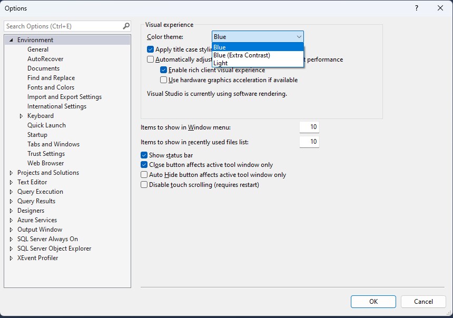Image resolution: width=453 pixels, height=318 pixels.
Task: Click the Cancel button
Action: pyautogui.click(x=423, y=302)
